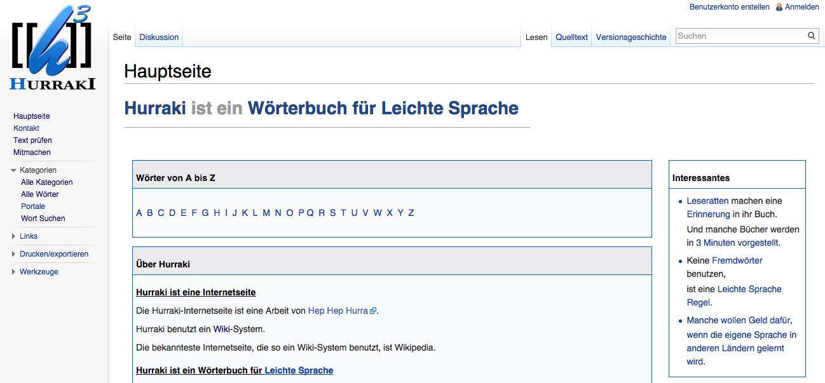Open Erinnerung in the Interessantes box
Screen dimensions: 825x383
click(x=709, y=214)
